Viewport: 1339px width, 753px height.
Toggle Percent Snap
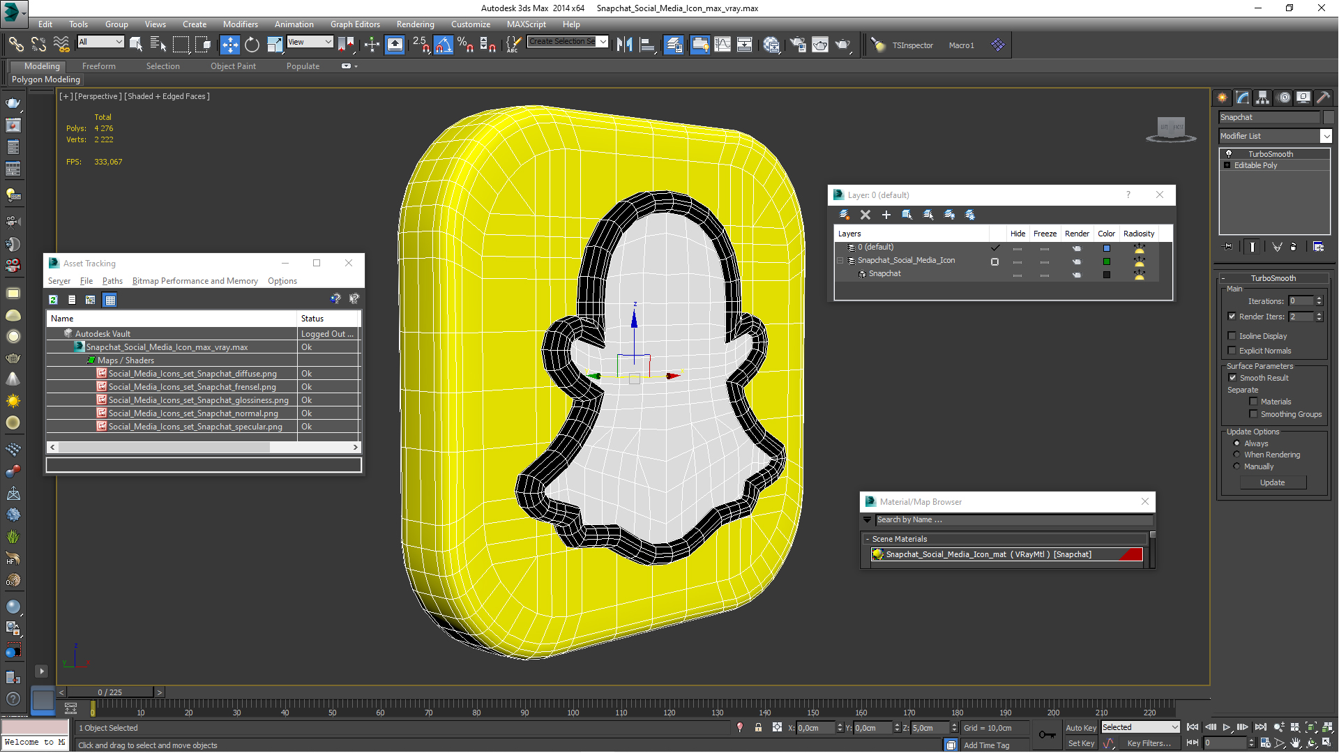coord(466,45)
